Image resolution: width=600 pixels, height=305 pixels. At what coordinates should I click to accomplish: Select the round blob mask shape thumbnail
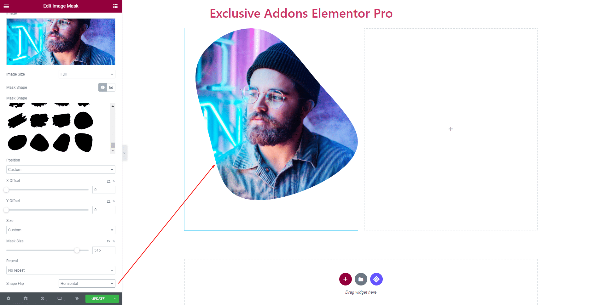[84, 121]
